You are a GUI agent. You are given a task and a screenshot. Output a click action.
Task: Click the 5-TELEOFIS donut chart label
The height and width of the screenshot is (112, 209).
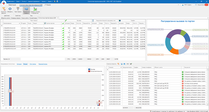tap(156, 45)
